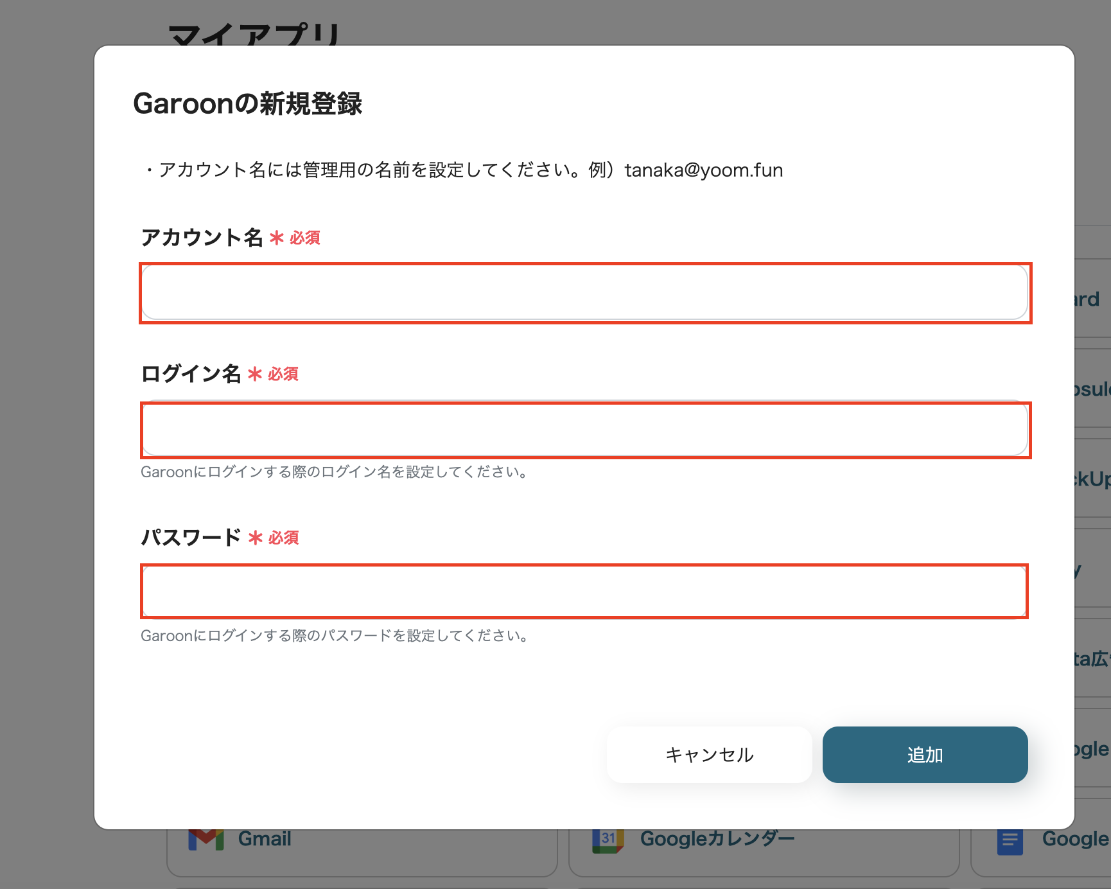
Task: Click the Garoonの新規登録 dialog title
Action: tap(247, 101)
